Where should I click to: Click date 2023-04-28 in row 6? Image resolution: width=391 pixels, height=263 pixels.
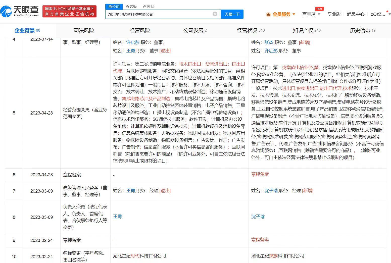tap(42, 175)
